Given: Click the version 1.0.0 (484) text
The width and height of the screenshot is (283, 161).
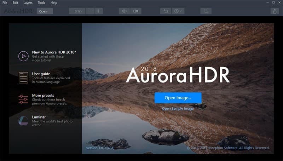Looking at the screenshot, I should tap(100, 148).
